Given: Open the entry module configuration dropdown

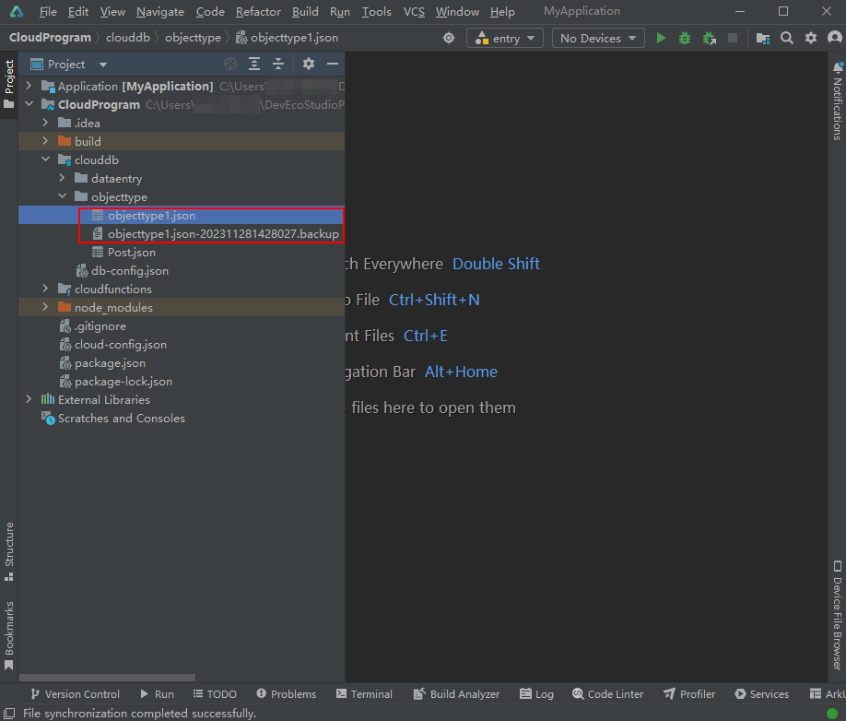Looking at the screenshot, I should (x=506, y=38).
